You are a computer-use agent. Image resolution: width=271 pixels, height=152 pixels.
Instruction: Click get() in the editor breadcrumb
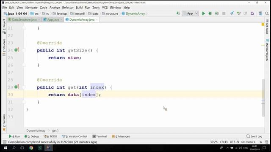55,130
